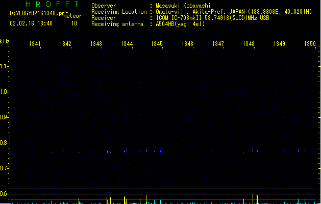Click the ICOM IC-706mkII receiver text
The width and height of the screenshot is (321, 204).
pyautogui.click(x=212, y=18)
